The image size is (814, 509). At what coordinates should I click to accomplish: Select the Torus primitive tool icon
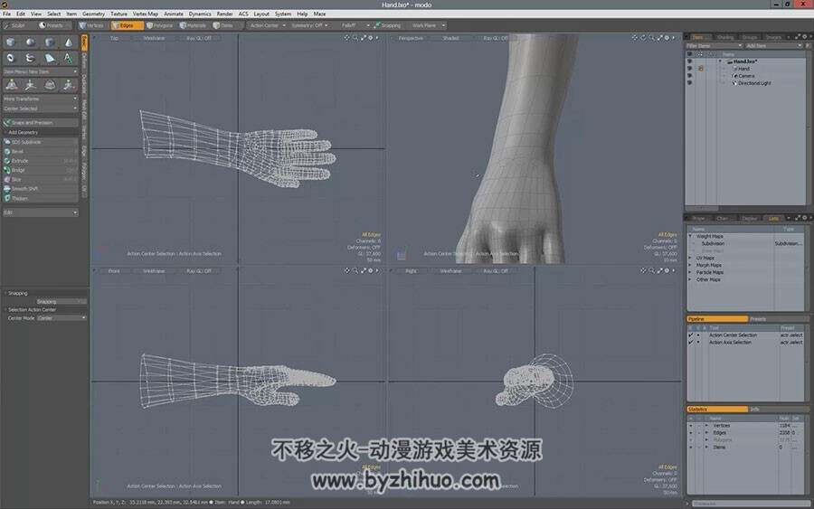tap(11, 58)
